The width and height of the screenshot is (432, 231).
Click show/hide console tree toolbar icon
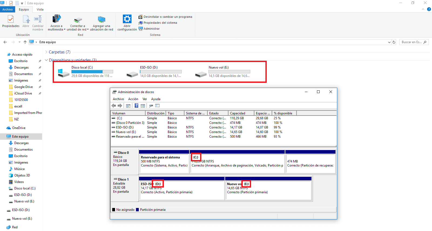[128, 106]
